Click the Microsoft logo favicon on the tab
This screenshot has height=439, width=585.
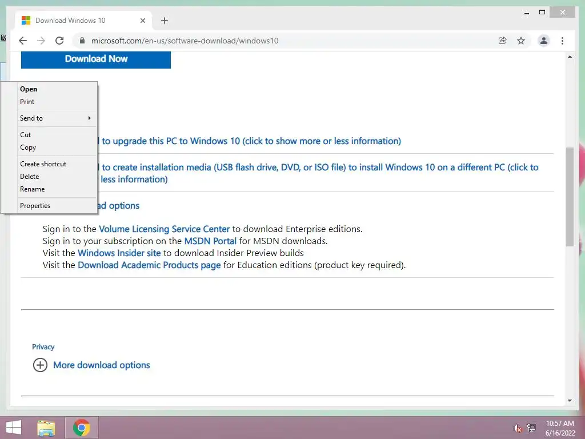(26, 20)
